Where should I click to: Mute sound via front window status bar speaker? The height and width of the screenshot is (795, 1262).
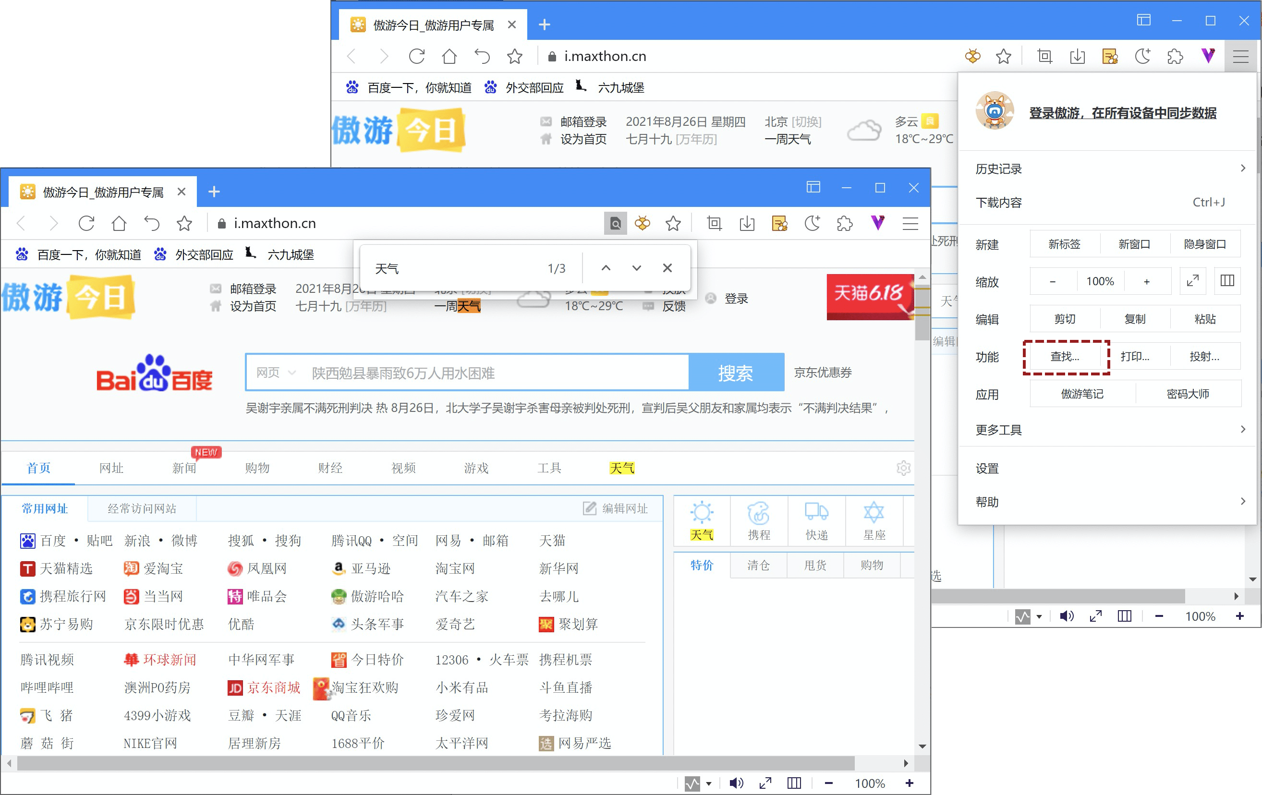point(736,783)
